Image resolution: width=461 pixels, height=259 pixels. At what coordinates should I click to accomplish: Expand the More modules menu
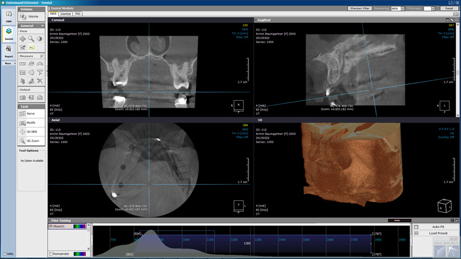point(9,63)
